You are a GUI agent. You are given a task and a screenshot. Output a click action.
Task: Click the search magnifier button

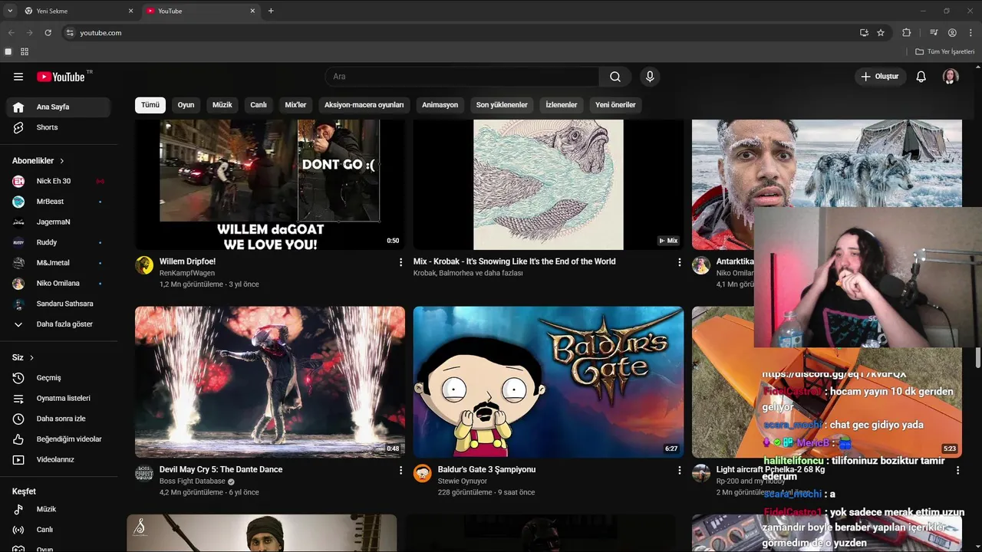615,77
